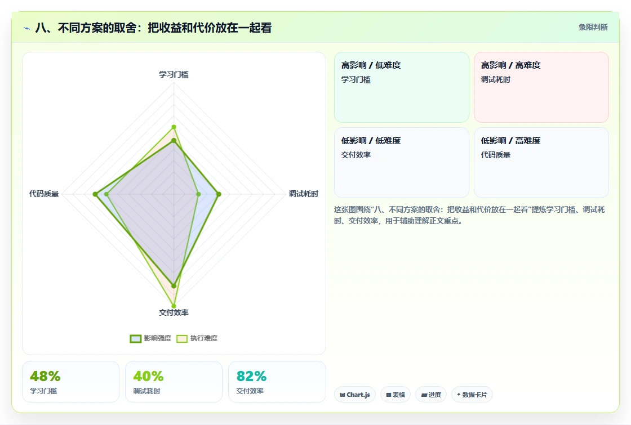Screen dimensions: 631x425
Task: Click the 执行难度 data point on 学习门槛 axis
Action: [174, 127]
